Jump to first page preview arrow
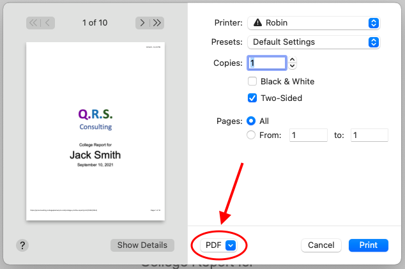Image resolution: width=405 pixels, height=269 pixels. coord(33,23)
